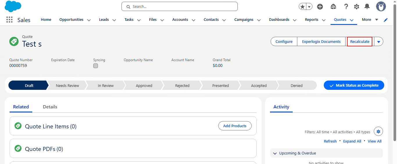The image size is (397, 164).
Task: Click the Expand All link
Action: click(352, 141)
